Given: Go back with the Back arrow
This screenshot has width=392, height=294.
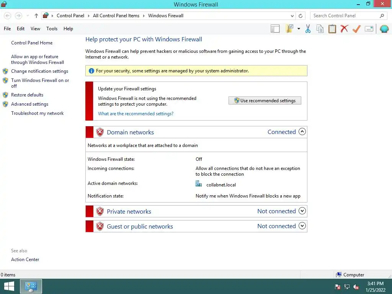Looking at the screenshot, I should tap(8, 16).
